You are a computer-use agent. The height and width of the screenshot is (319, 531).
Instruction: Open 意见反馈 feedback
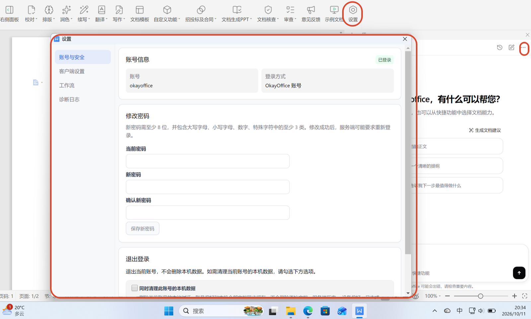pyautogui.click(x=311, y=14)
